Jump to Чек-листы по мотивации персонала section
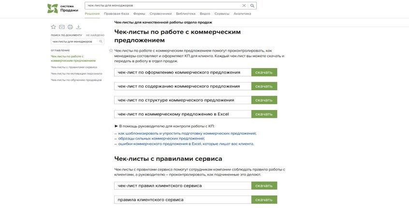 pyautogui.click(x=76, y=73)
